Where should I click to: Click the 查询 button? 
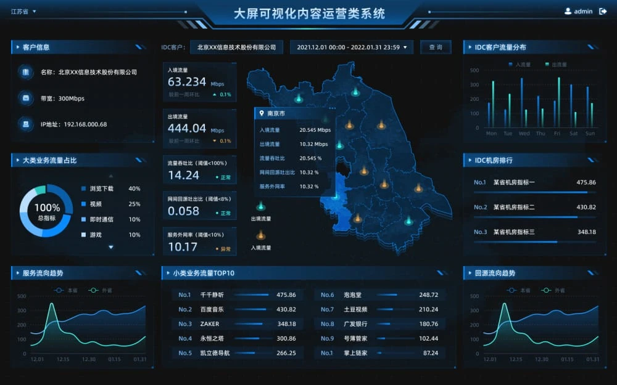click(436, 47)
